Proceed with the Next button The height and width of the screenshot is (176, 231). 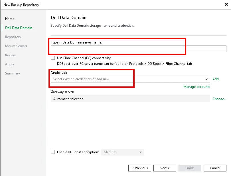coord(165,168)
